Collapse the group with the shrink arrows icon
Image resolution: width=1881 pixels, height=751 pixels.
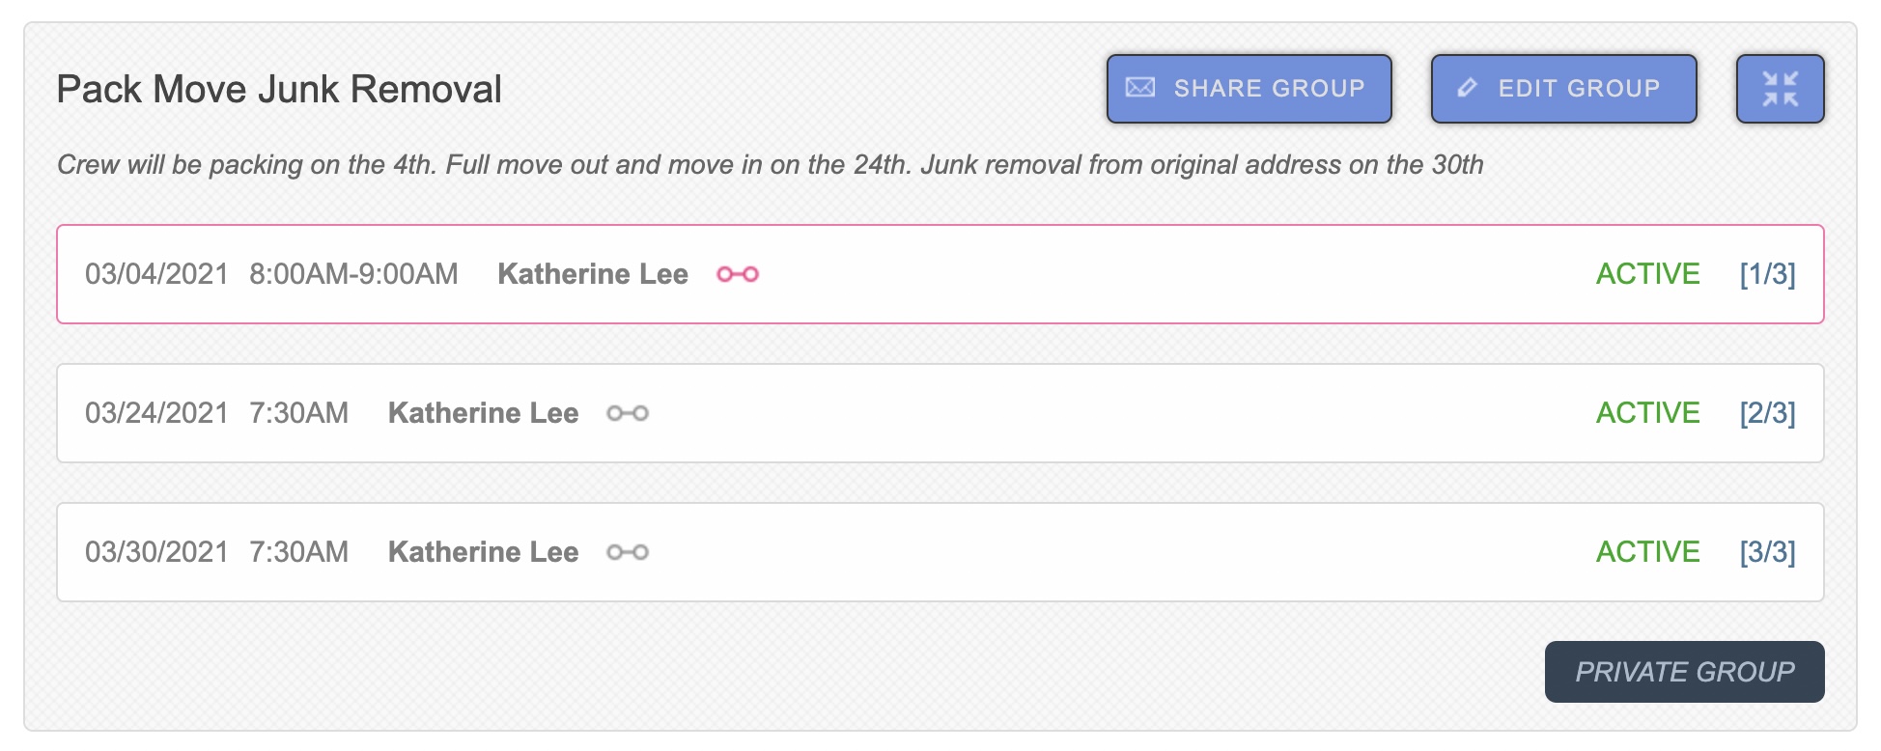[1780, 89]
